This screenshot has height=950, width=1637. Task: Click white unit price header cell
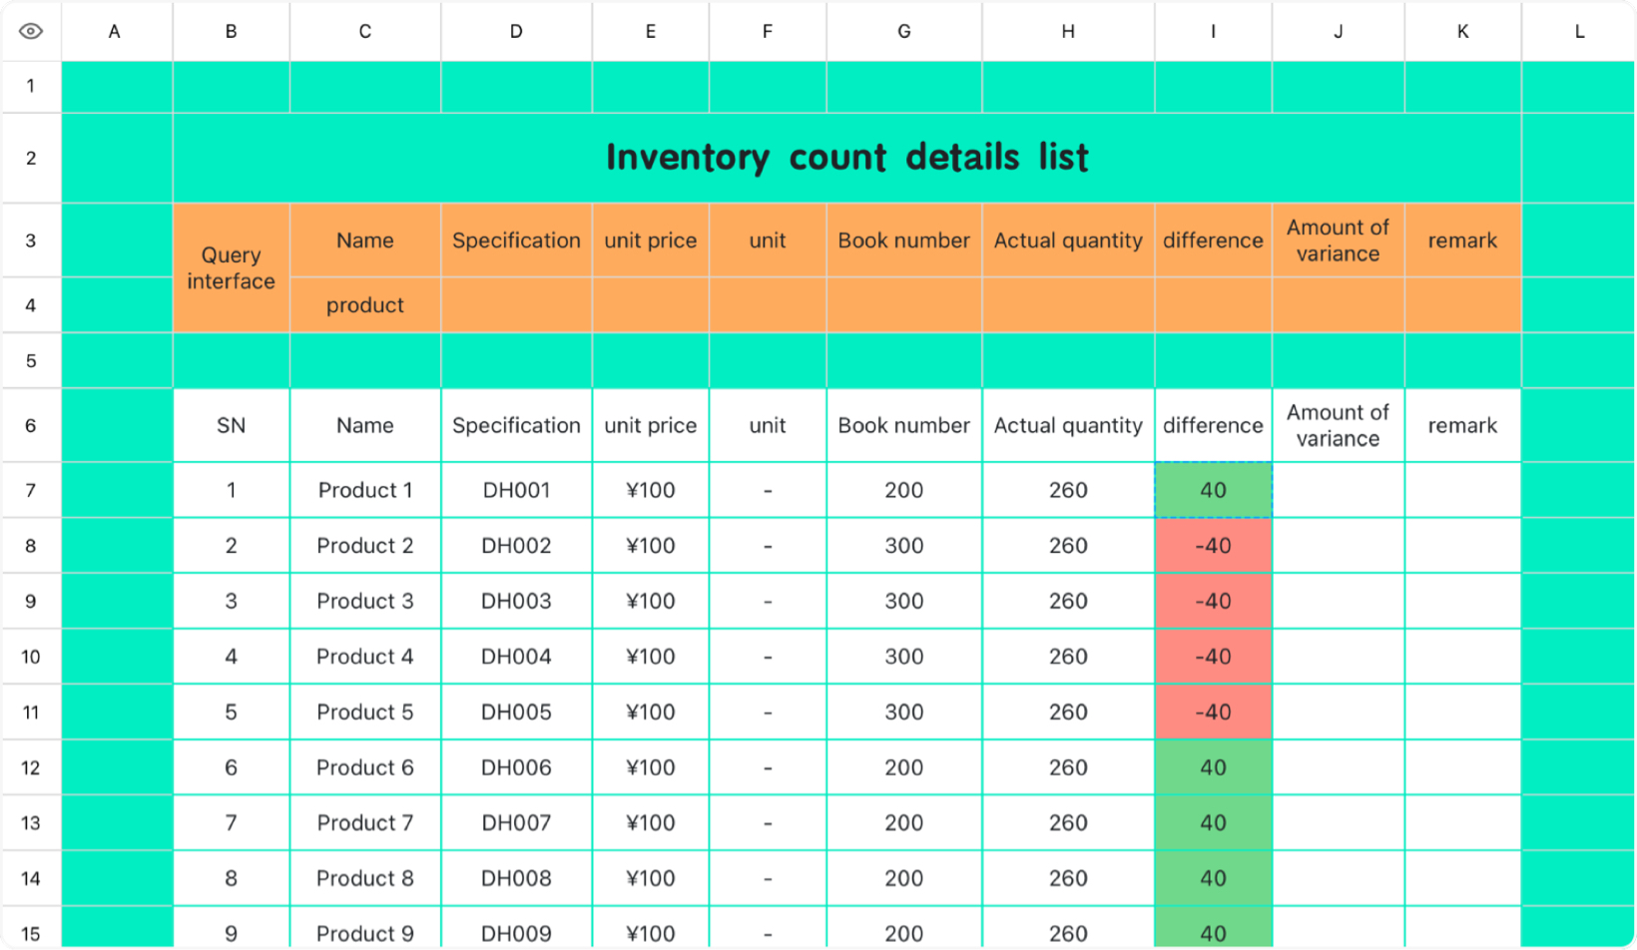651,425
